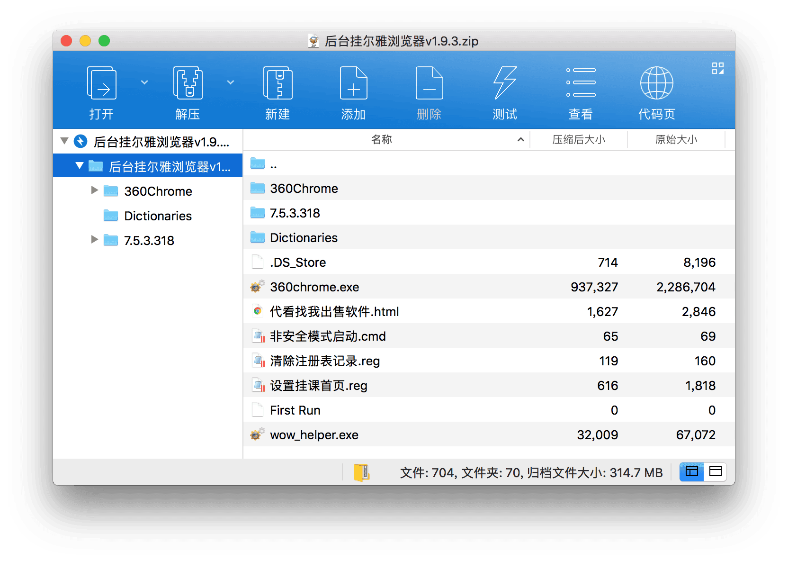Select the 清除注册表记录.reg file
This screenshot has width=788, height=561.
[489, 361]
